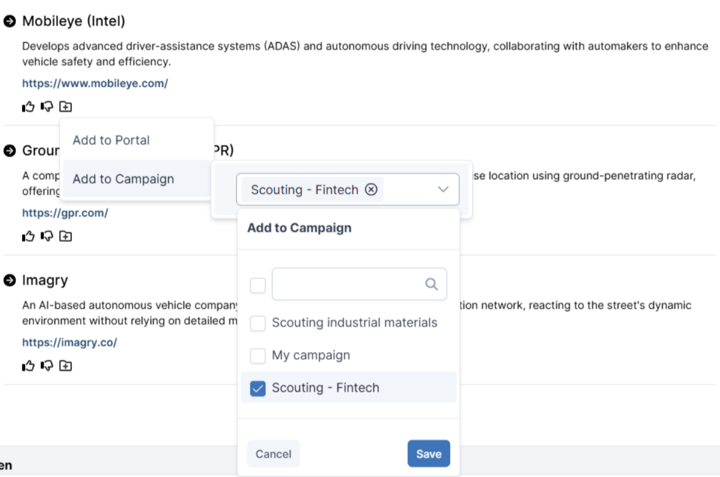Click the Mobileye (Intel) company title
This screenshot has width=720, height=477.
click(x=73, y=21)
